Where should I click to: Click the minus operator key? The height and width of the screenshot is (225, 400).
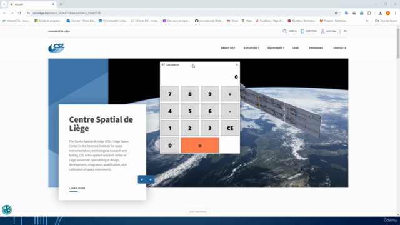[230, 111]
